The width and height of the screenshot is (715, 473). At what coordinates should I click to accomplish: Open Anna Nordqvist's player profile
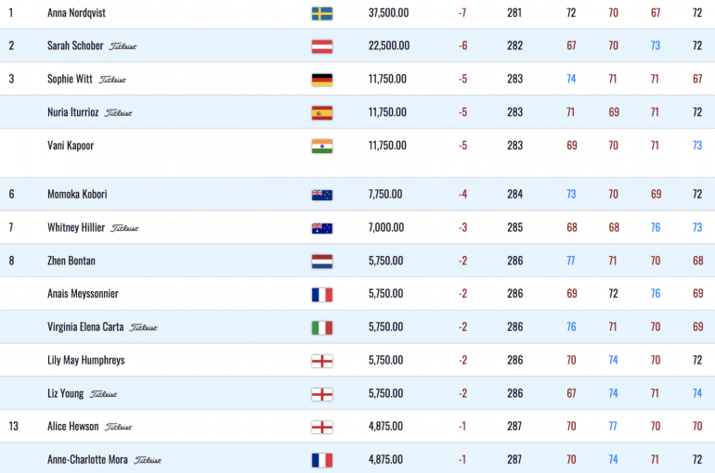click(76, 13)
